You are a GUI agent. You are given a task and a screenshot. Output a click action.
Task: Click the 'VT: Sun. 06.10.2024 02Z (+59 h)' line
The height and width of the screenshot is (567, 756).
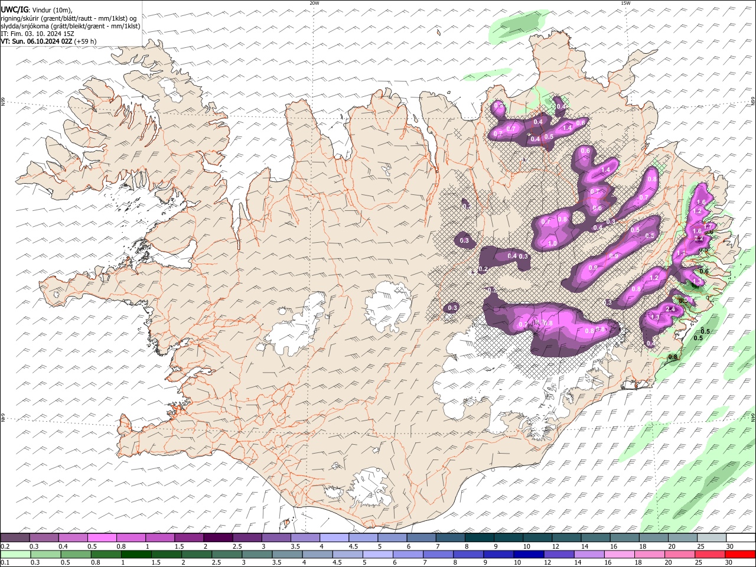pos(48,41)
